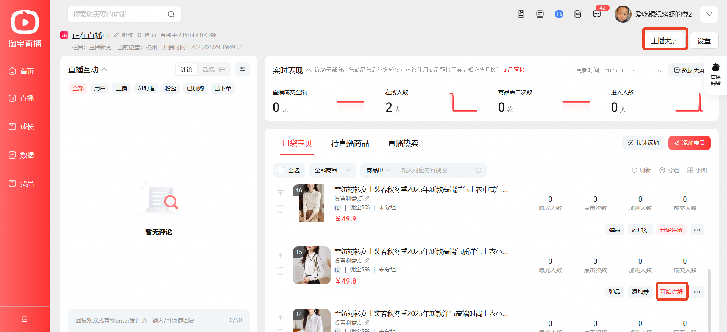Check the selection box for product 16
727x332 pixels.
click(281, 209)
